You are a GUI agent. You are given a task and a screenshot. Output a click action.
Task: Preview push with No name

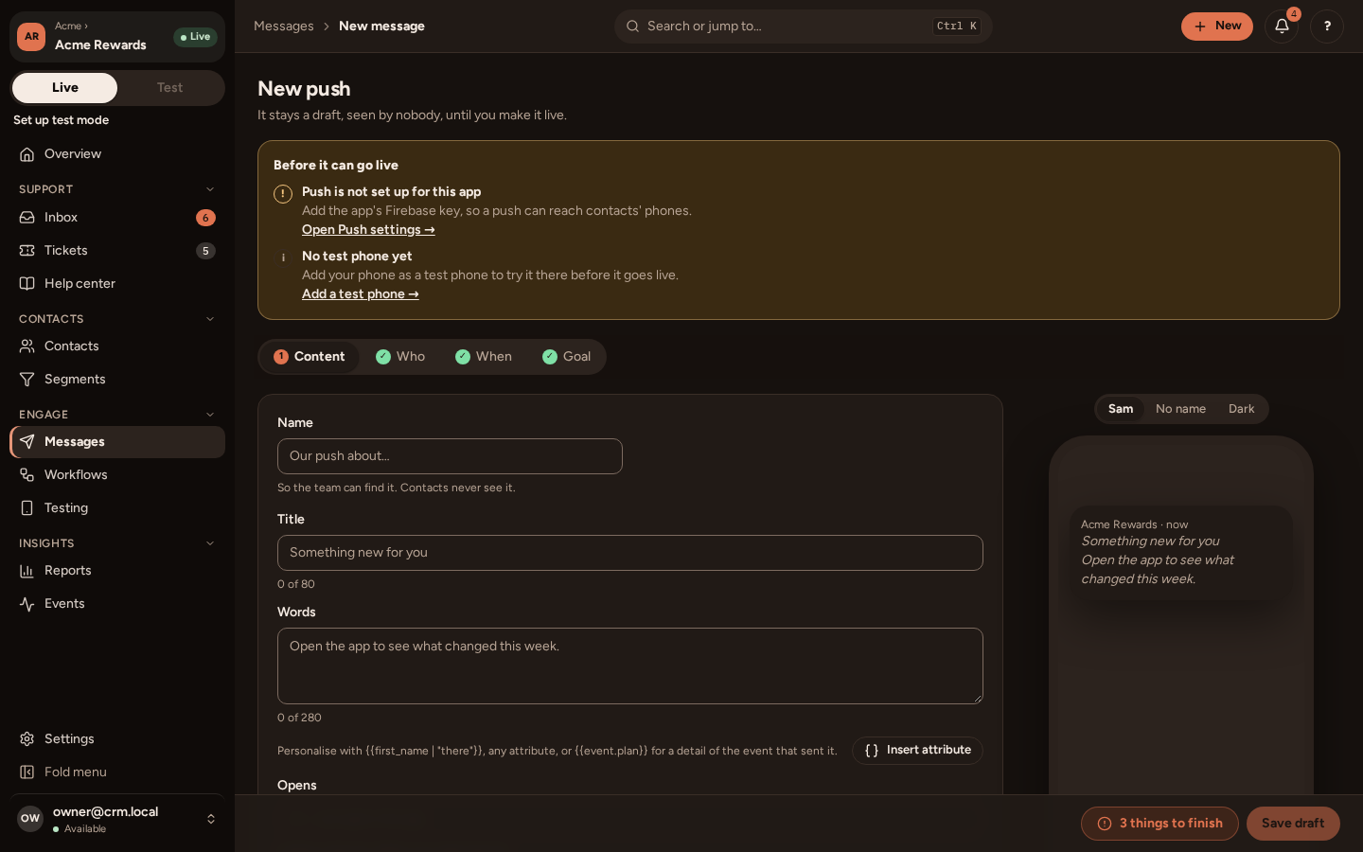point(1180,409)
